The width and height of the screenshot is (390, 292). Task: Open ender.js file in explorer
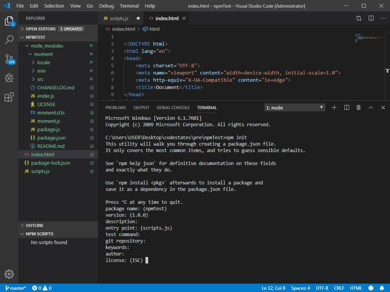58,96
